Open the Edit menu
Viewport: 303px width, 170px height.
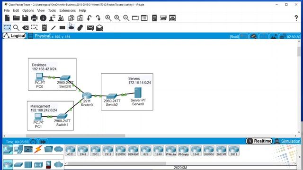(16, 10)
